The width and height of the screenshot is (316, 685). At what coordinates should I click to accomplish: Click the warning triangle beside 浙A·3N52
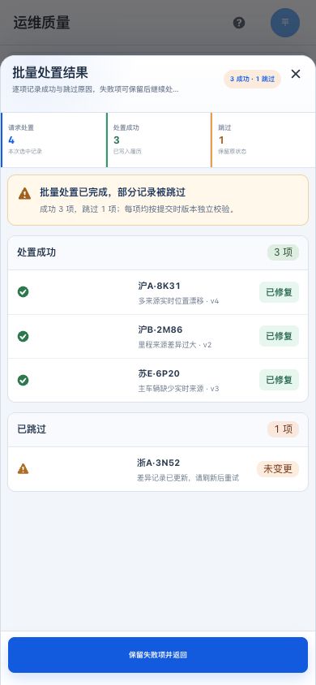pyautogui.click(x=23, y=469)
